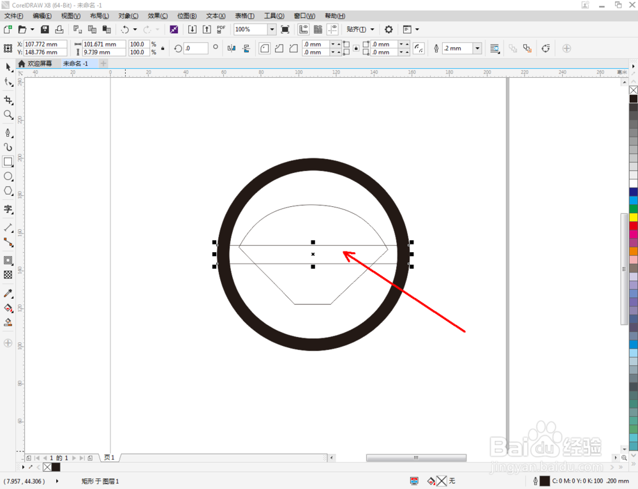Screen dimensions: 638x489
Task: Toggle full-screen preview
Action: (285, 29)
